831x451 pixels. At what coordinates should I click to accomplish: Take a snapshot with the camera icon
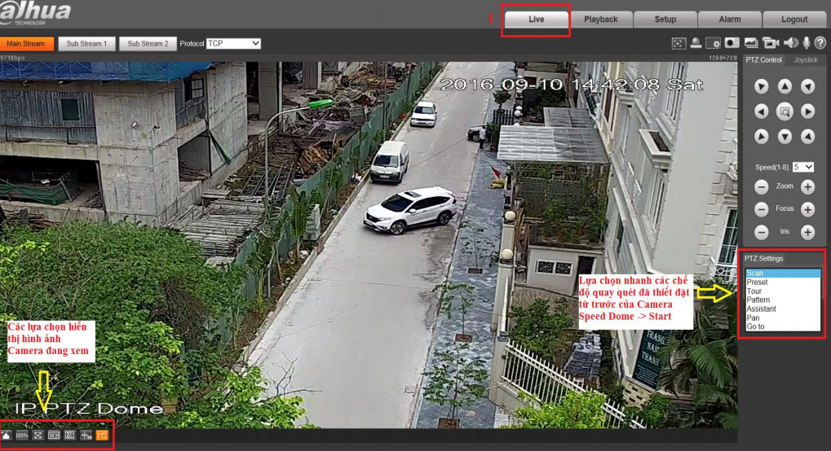[732, 43]
